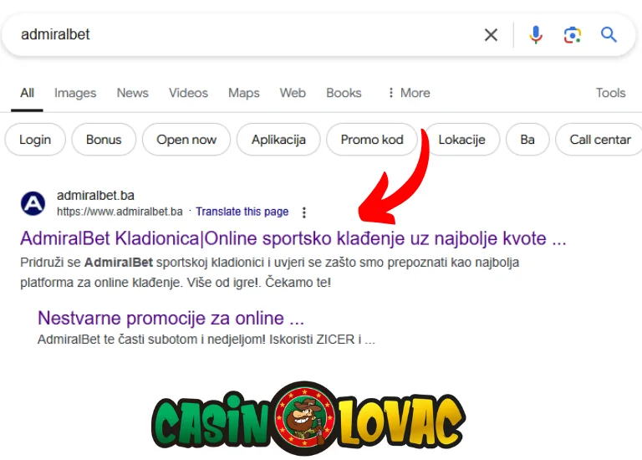642x460 pixels.
Task: Apply the Login filter chip
Action: point(35,140)
